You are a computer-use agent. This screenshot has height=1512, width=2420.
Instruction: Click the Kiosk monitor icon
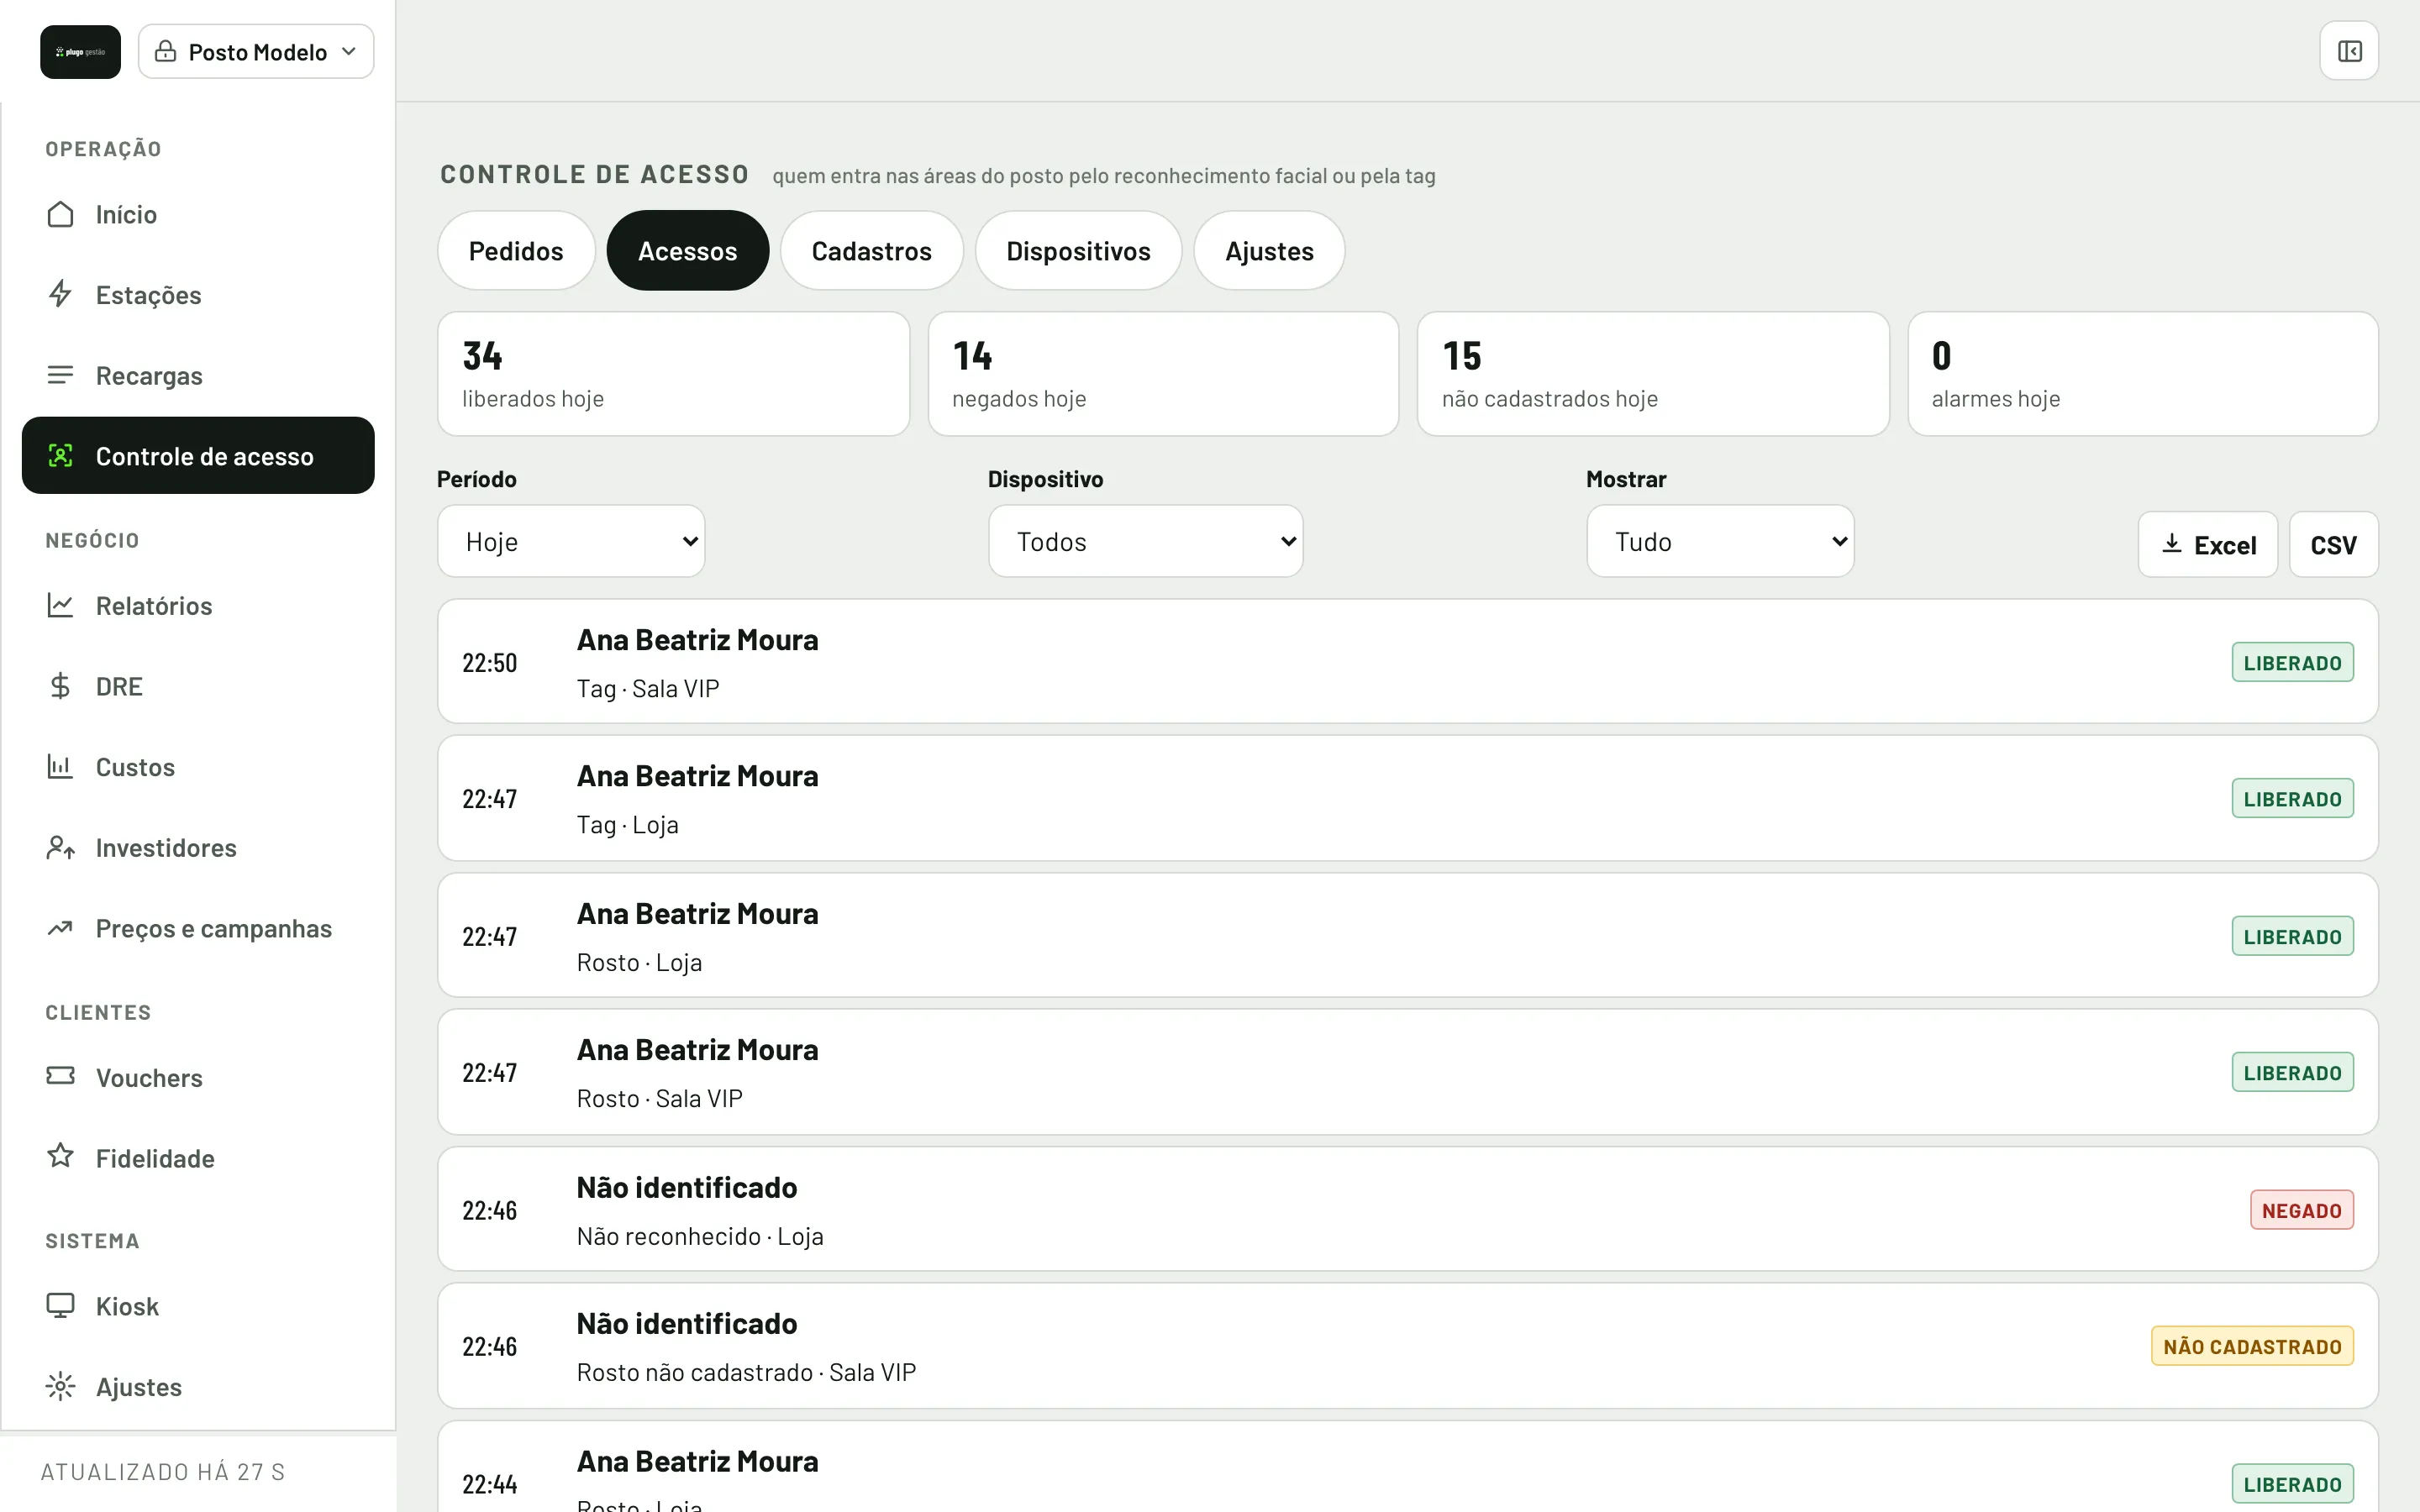coord(60,1306)
